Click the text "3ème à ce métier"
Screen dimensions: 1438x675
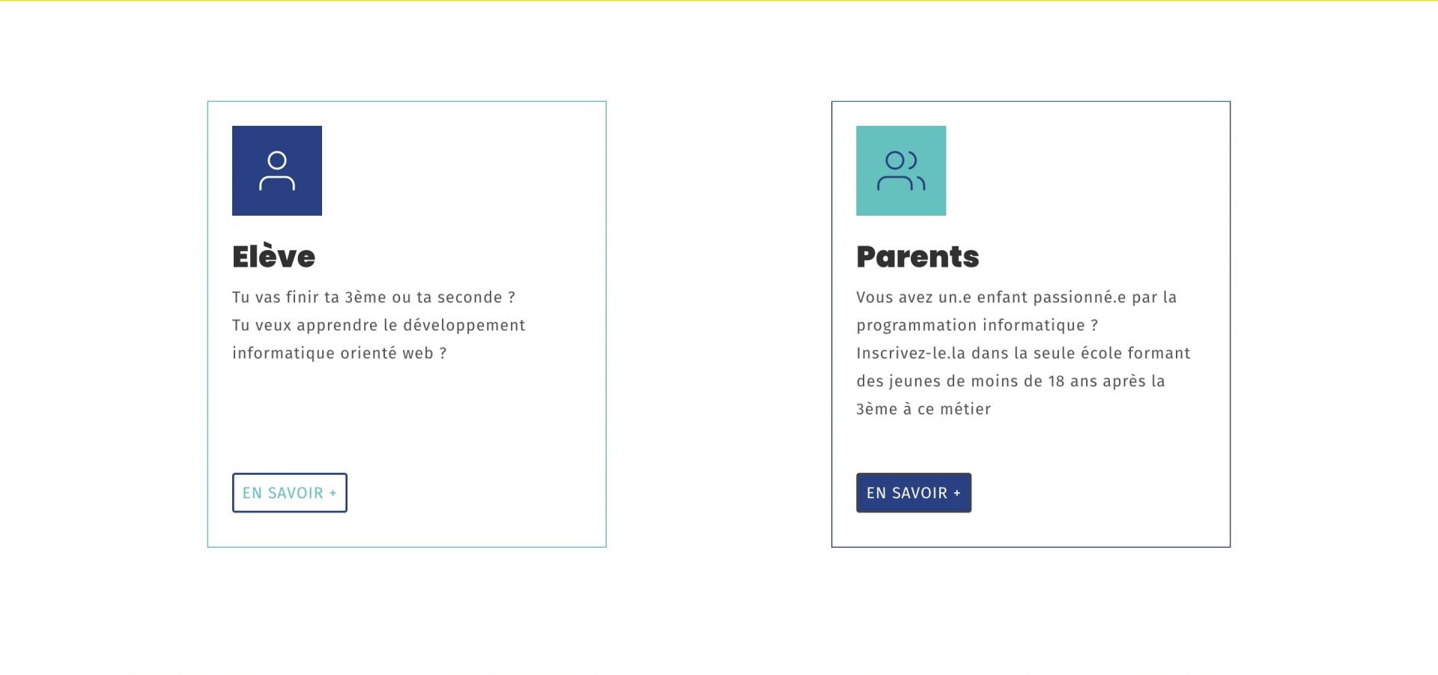click(923, 409)
